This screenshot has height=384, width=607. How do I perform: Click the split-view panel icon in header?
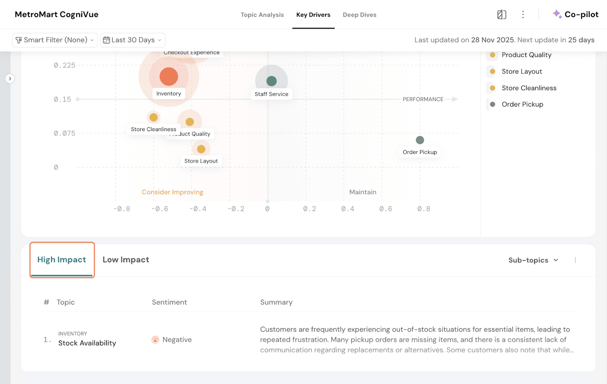[x=502, y=15]
